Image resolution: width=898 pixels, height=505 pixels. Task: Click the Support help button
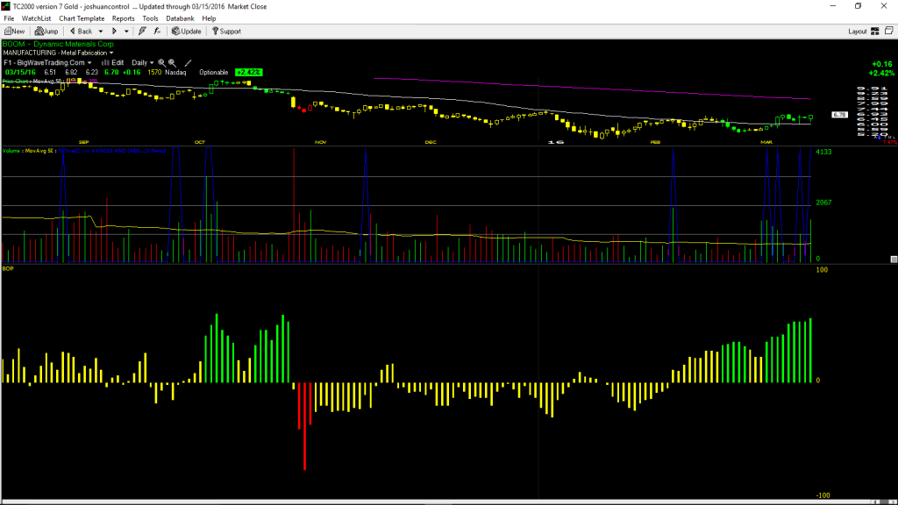(x=226, y=32)
